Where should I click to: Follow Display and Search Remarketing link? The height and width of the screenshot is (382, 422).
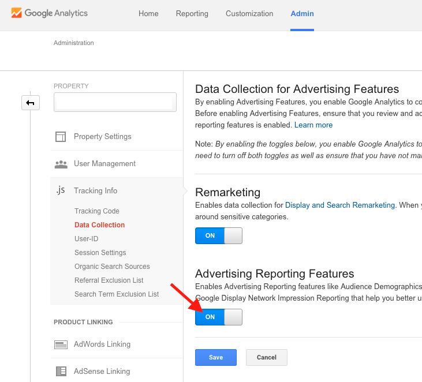pyautogui.click(x=340, y=205)
